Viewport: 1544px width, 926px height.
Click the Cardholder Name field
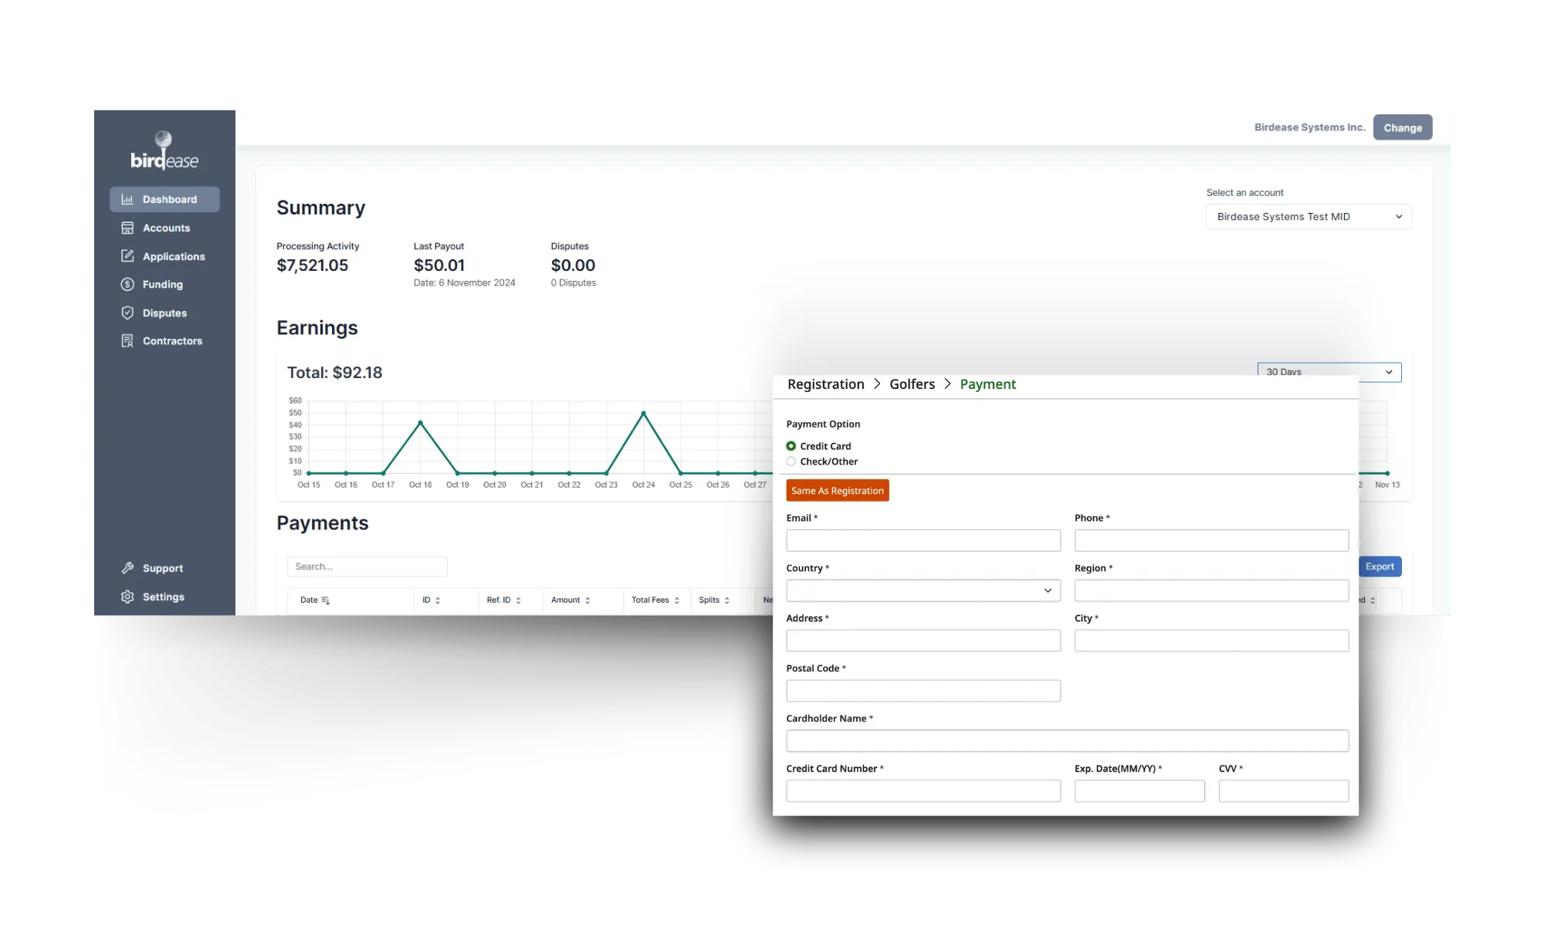(1067, 741)
